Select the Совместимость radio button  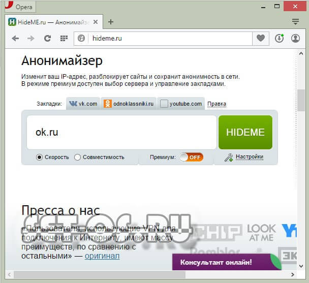click(78, 157)
